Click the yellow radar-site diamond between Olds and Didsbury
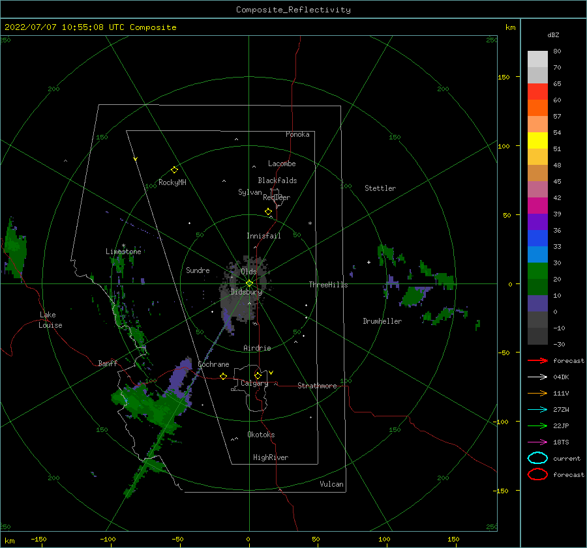 249,283
